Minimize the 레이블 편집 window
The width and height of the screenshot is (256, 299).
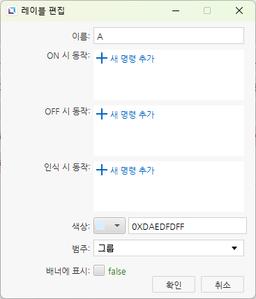click(176, 10)
